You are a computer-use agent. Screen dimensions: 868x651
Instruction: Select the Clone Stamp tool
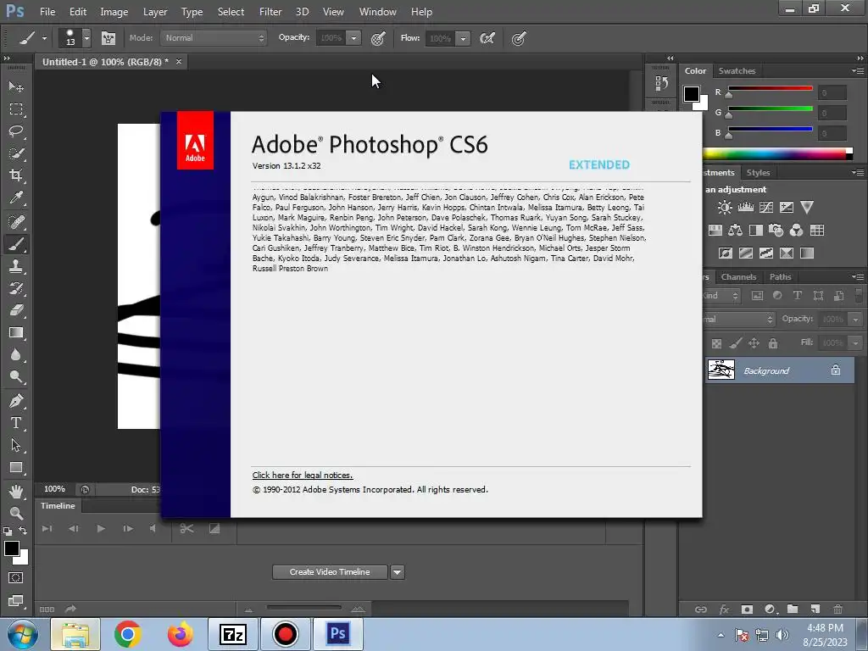pyautogui.click(x=15, y=266)
